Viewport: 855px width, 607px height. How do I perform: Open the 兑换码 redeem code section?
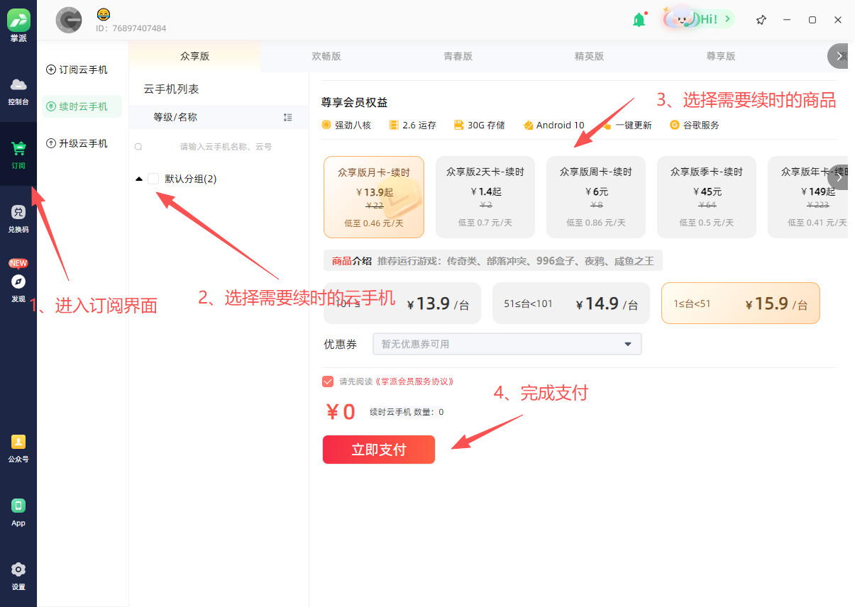(18, 219)
